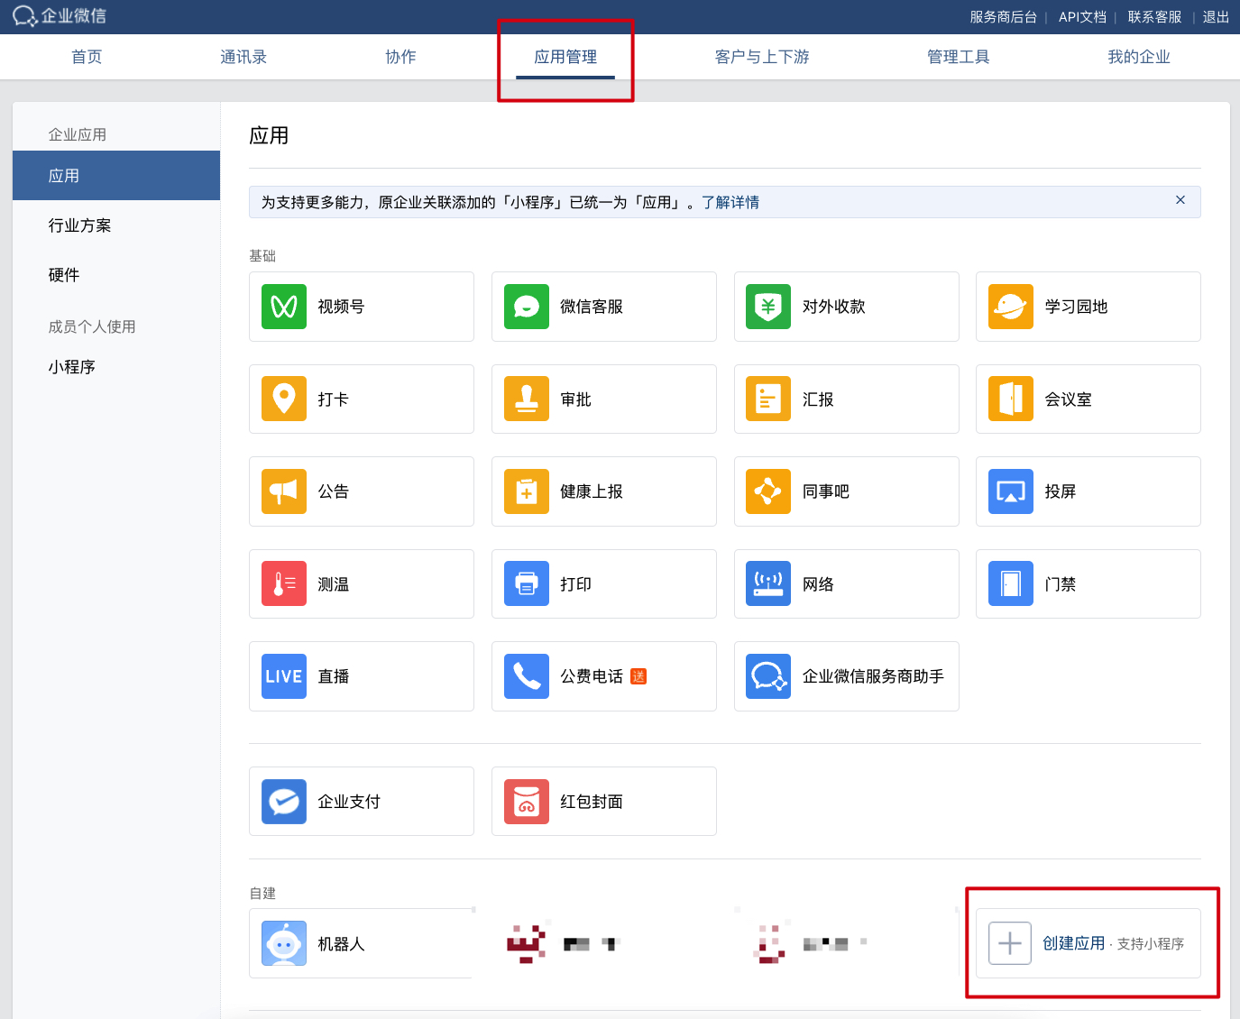1240x1019 pixels.
Task: Click the 公费电话 label text
Action: click(592, 676)
